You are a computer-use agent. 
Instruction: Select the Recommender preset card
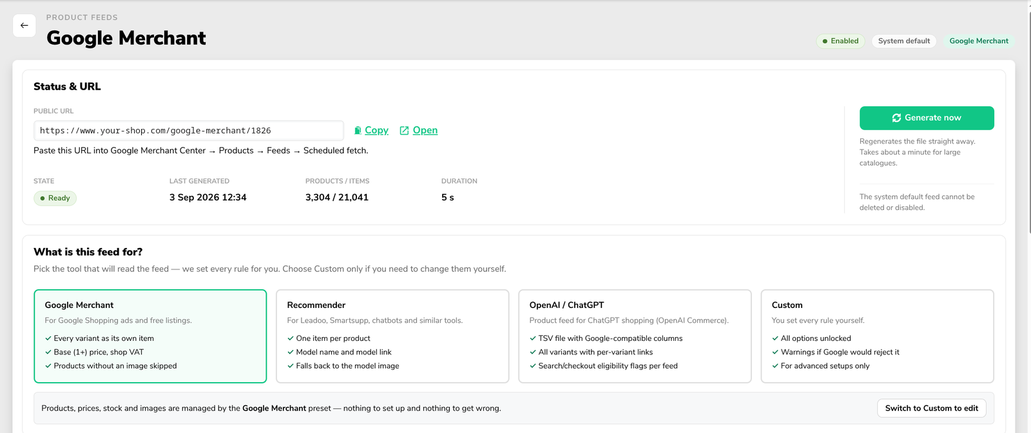(392, 336)
